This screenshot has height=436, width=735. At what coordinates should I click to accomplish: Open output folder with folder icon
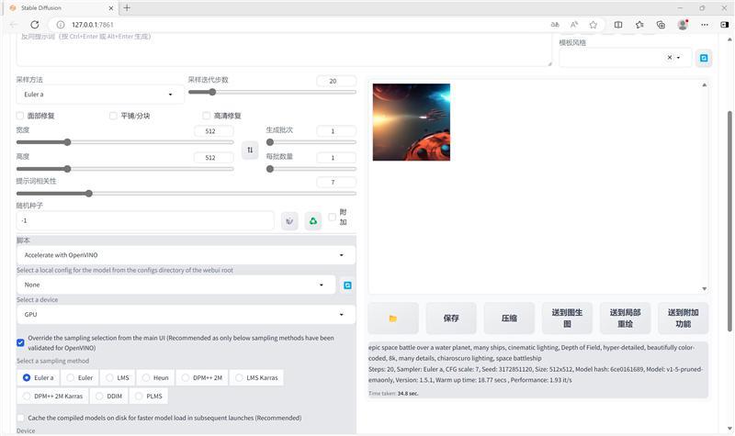pos(393,319)
